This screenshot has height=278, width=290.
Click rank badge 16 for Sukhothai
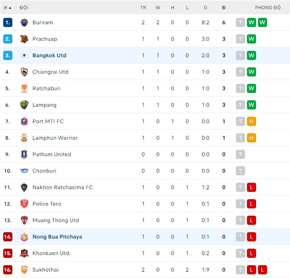pos(7,270)
